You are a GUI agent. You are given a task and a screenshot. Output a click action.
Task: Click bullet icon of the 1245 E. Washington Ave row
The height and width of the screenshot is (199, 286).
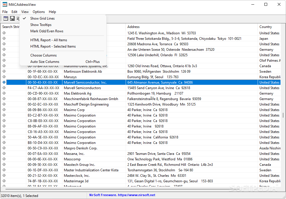[4, 33]
